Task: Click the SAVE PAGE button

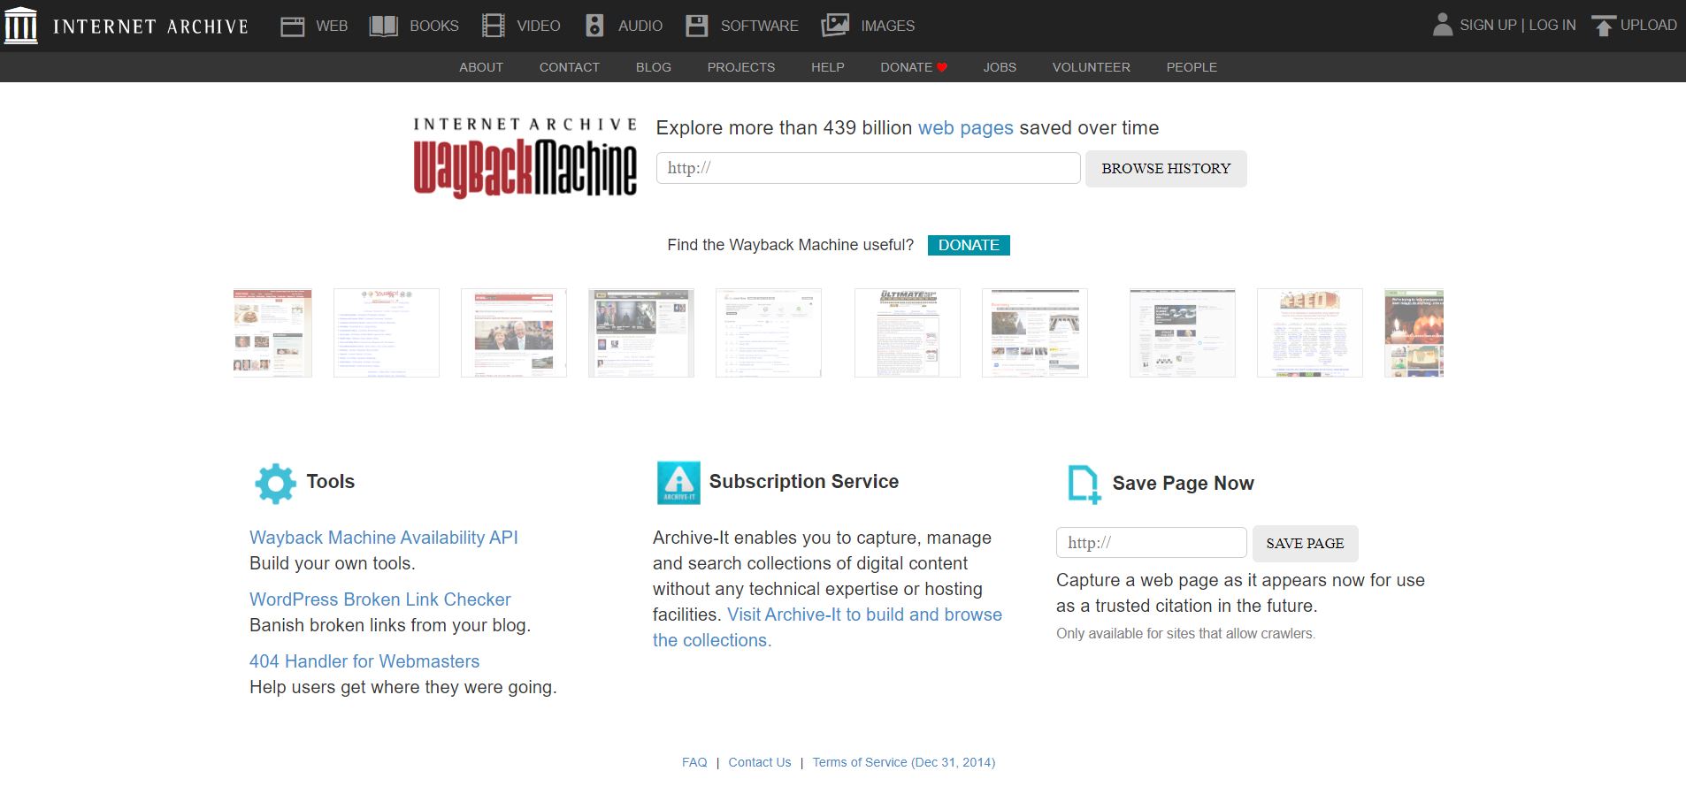Action: point(1305,544)
